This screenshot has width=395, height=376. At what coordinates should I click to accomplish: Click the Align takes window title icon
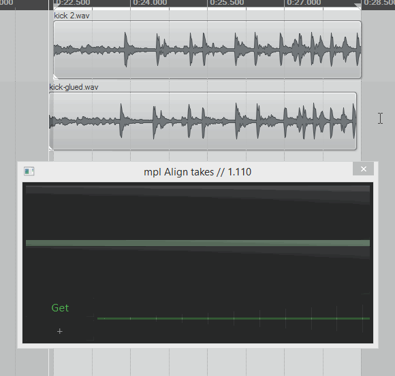point(29,171)
